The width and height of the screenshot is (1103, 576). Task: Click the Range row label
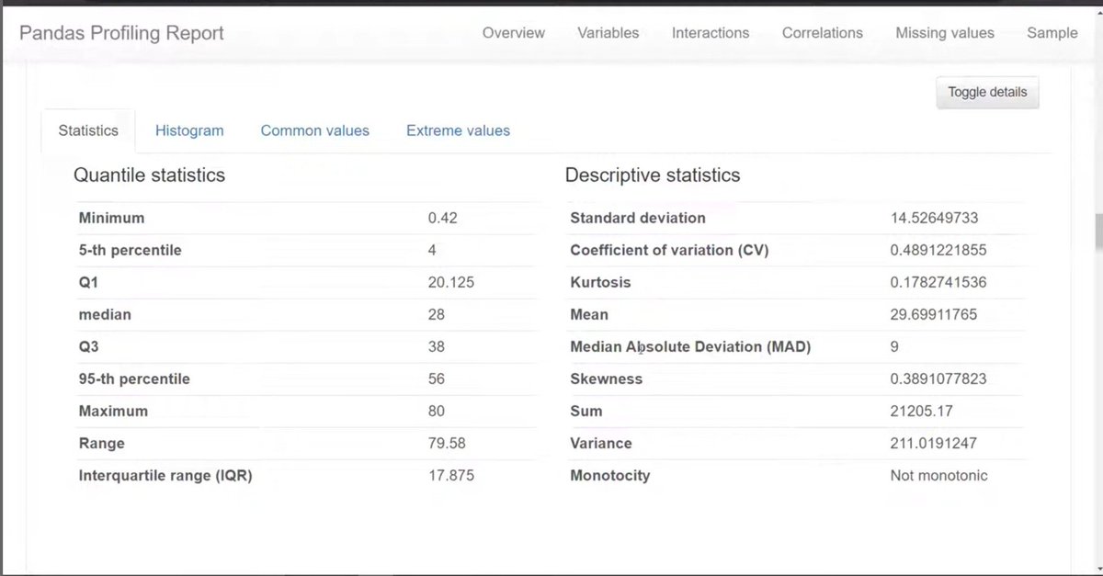click(x=101, y=443)
